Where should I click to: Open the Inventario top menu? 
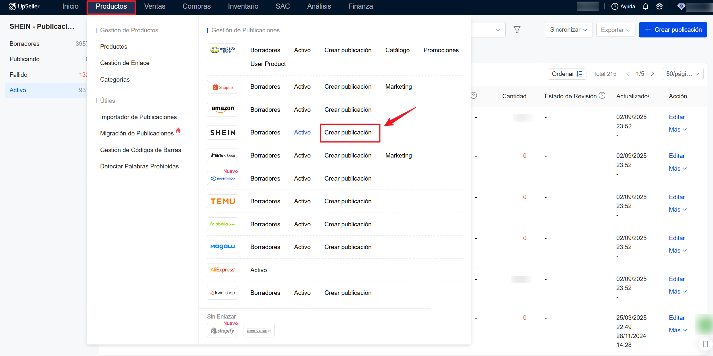243,6
